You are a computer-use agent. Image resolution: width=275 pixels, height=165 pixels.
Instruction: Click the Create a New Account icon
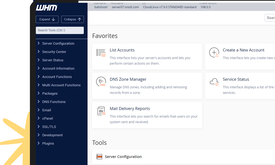[214, 53]
